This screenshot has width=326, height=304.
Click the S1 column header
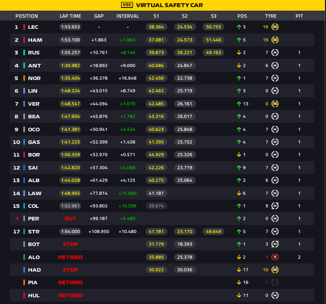[156, 16]
